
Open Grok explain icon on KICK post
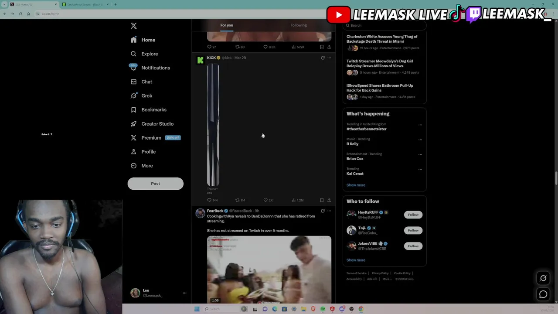point(323,58)
